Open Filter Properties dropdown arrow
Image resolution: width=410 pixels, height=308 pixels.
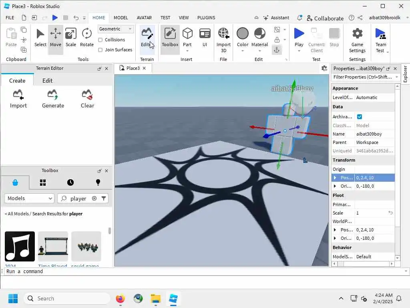click(x=397, y=77)
